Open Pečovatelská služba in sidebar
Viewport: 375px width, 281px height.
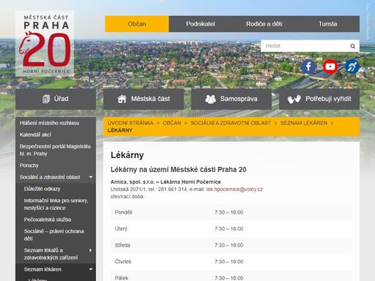tap(48, 220)
